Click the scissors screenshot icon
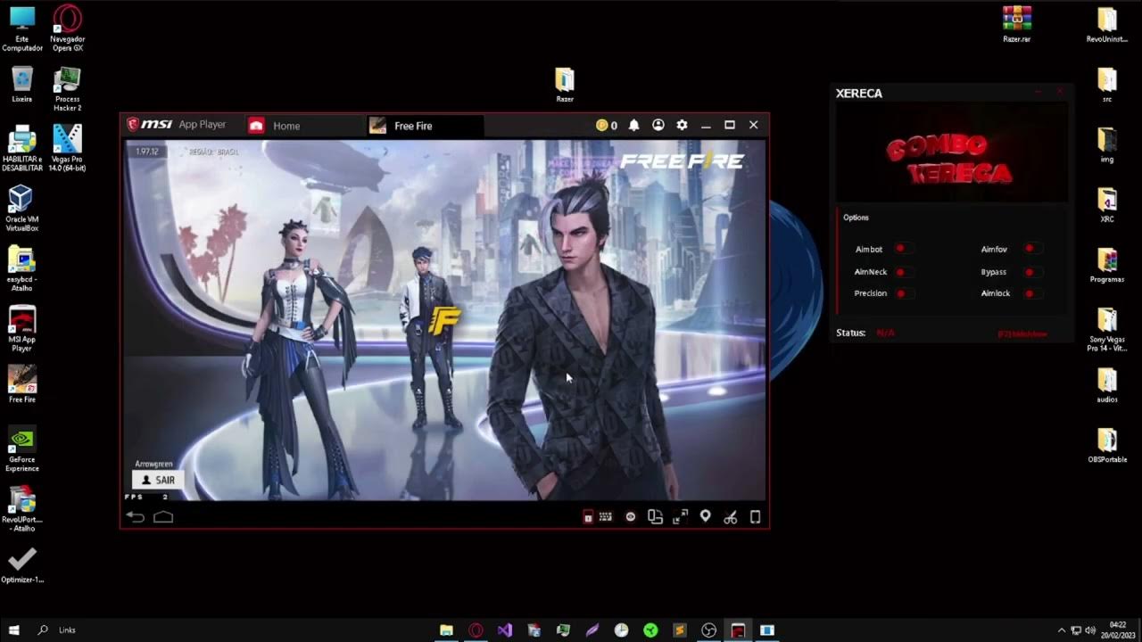1142x642 pixels. (x=730, y=516)
